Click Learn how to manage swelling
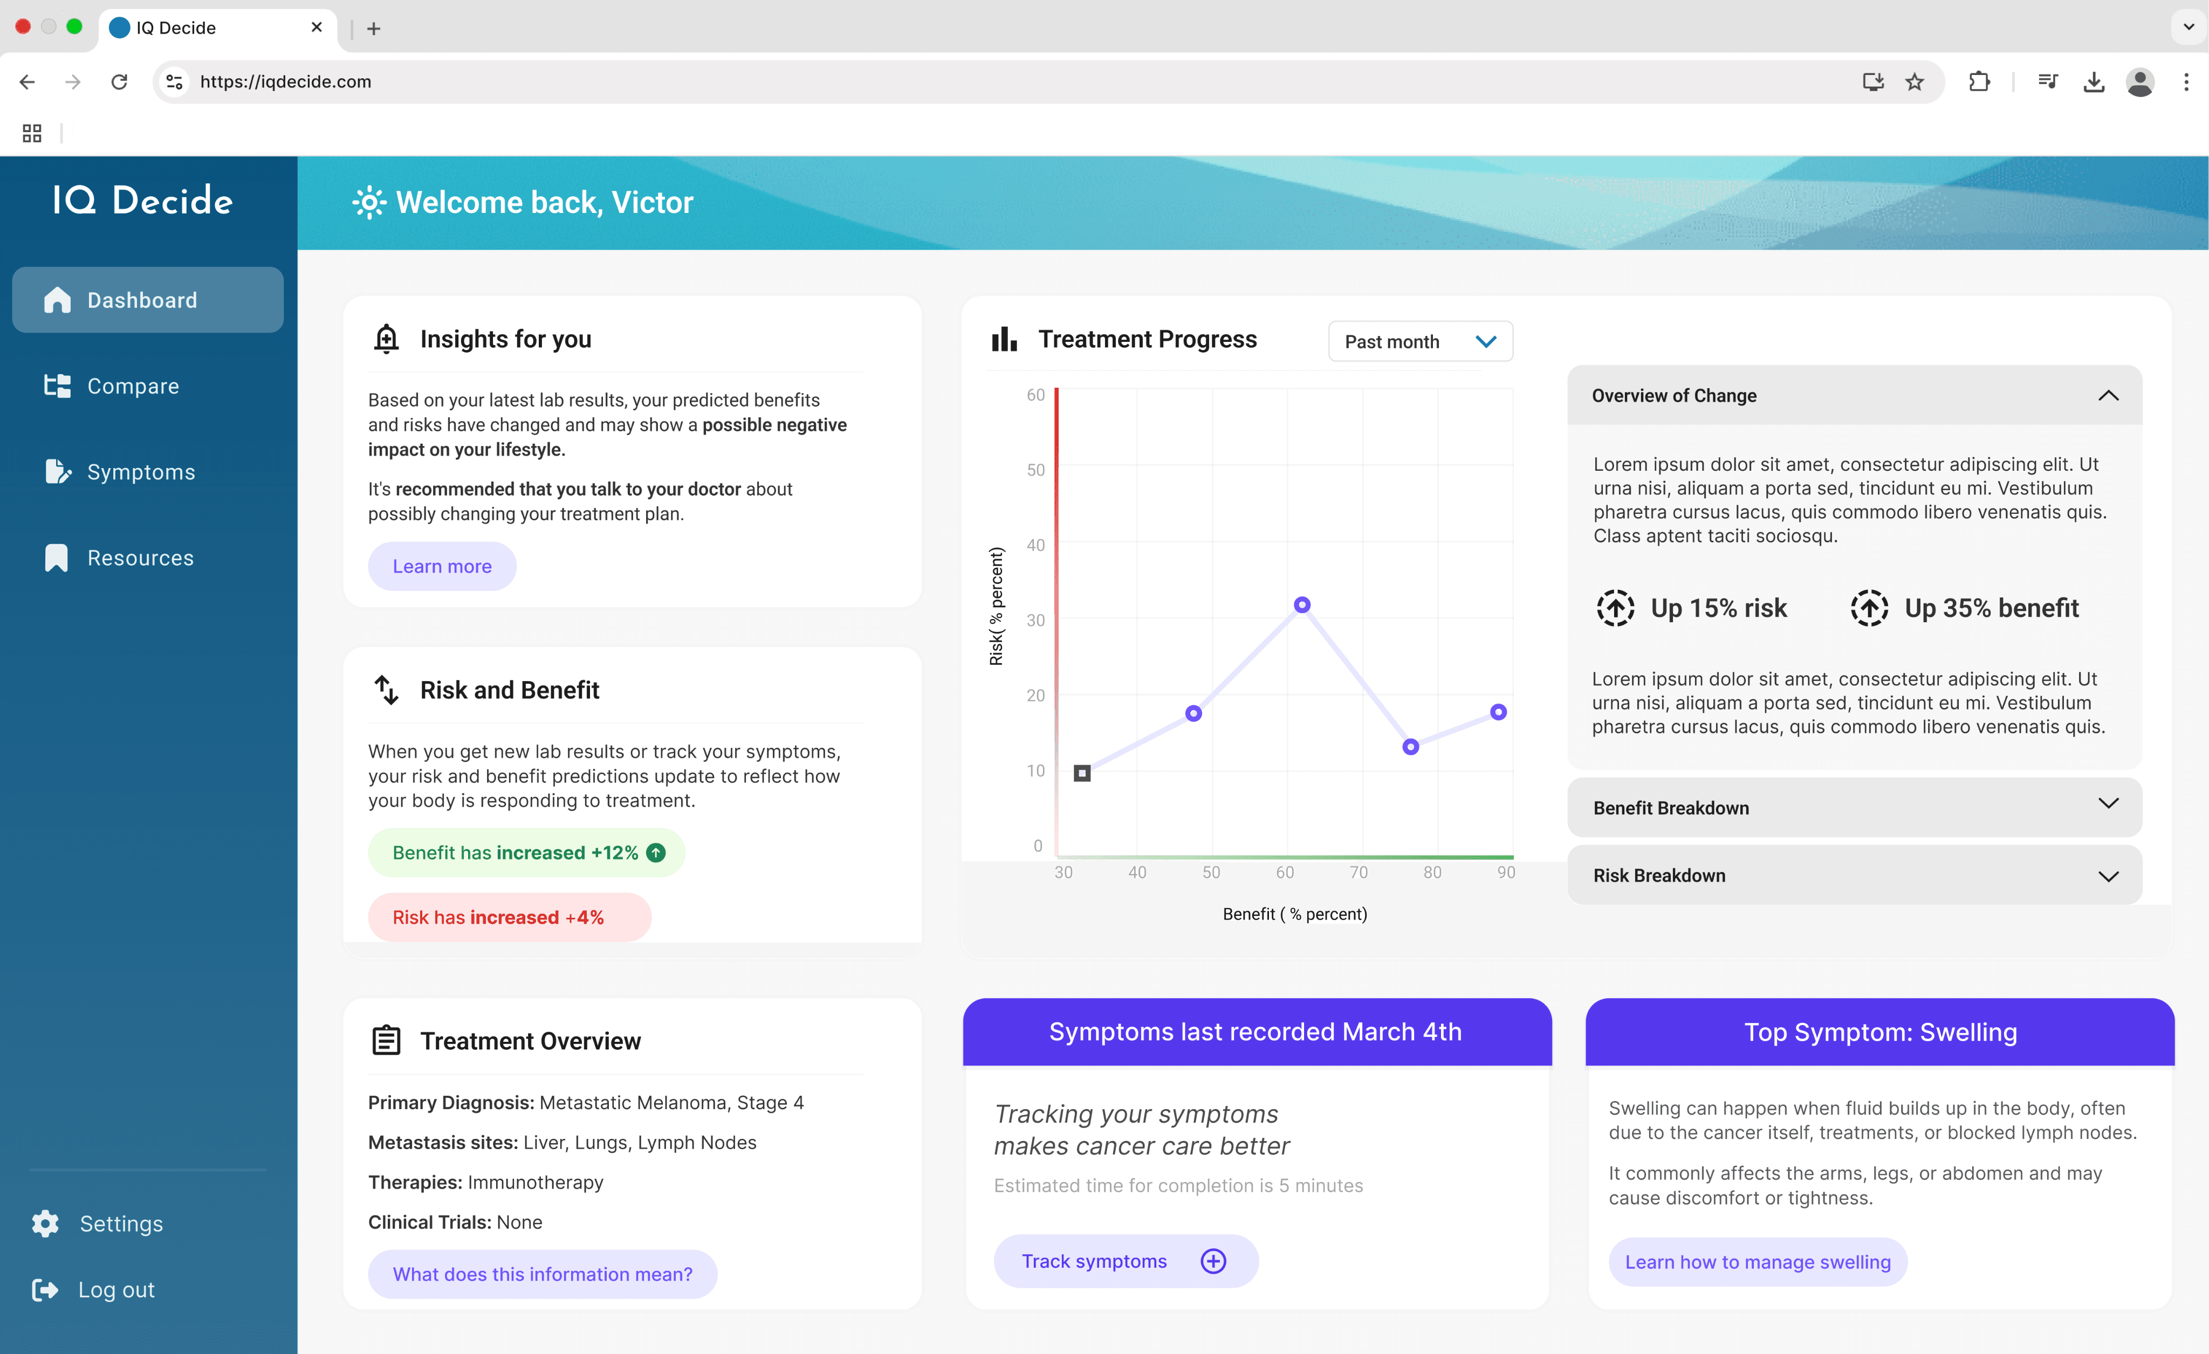This screenshot has height=1354, width=2209. (x=1757, y=1262)
